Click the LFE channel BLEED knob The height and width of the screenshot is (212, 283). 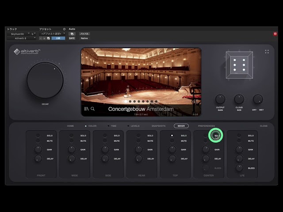pos(239,168)
